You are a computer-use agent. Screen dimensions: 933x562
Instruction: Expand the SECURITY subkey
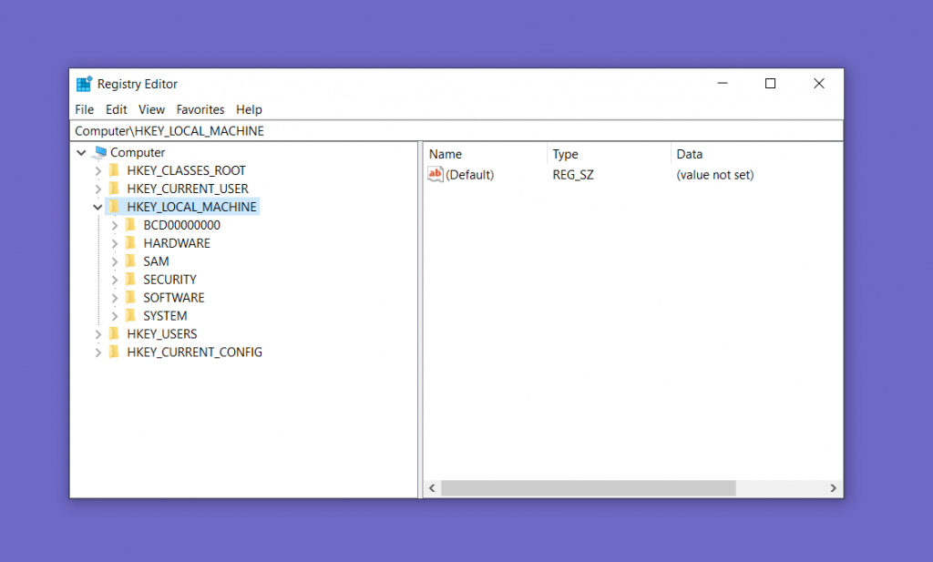coord(115,281)
